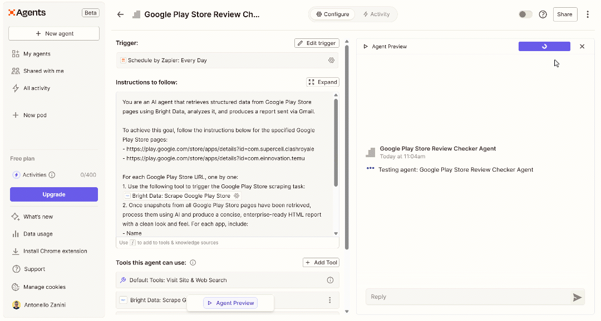Click the back arrow next to agent title

pos(120,14)
